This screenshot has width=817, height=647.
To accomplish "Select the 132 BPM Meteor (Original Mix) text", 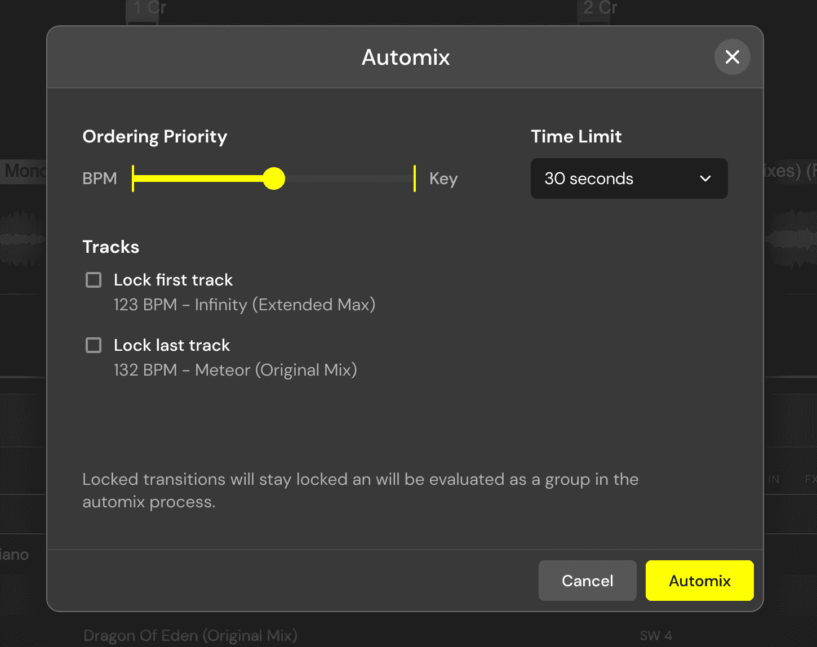I will tap(236, 370).
